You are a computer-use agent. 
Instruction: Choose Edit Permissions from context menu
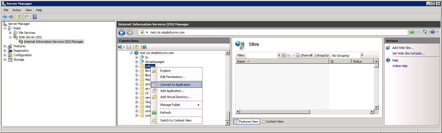pos(176,77)
